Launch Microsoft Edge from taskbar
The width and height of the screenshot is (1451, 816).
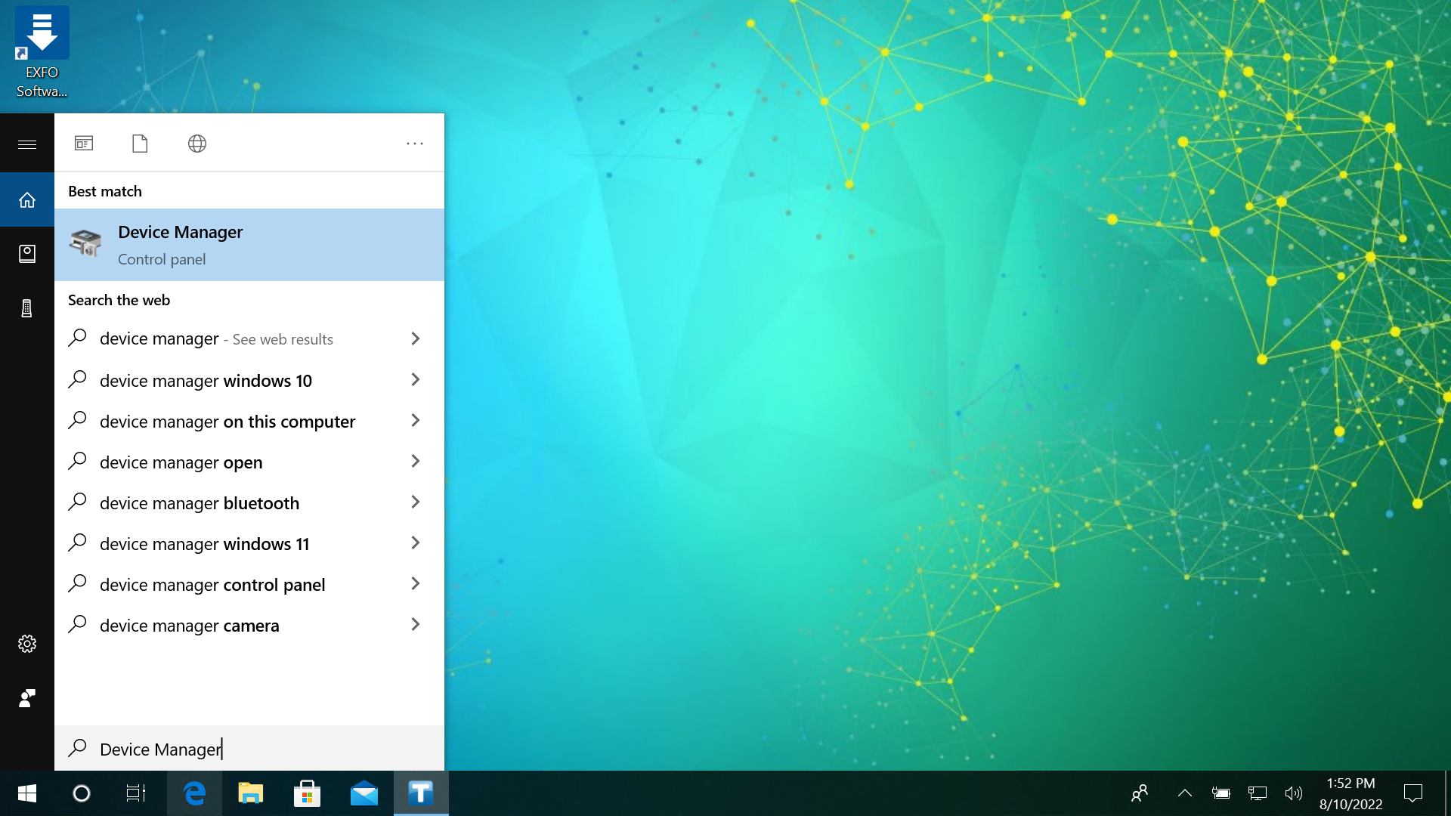[x=194, y=793]
